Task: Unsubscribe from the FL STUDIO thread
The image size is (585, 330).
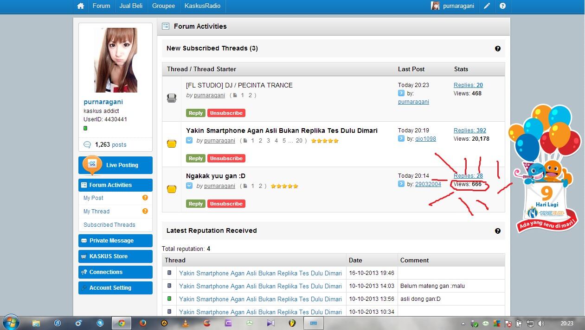Action: tap(226, 113)
